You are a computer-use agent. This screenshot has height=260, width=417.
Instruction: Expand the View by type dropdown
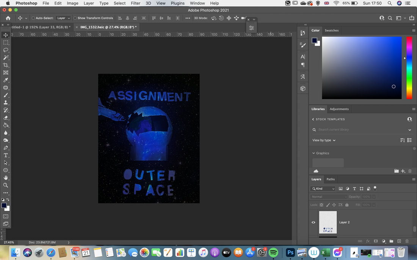[x=324, y=140]
